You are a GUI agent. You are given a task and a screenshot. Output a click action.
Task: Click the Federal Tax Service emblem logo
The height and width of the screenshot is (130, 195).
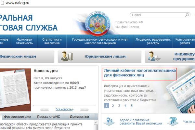[97, 24]
